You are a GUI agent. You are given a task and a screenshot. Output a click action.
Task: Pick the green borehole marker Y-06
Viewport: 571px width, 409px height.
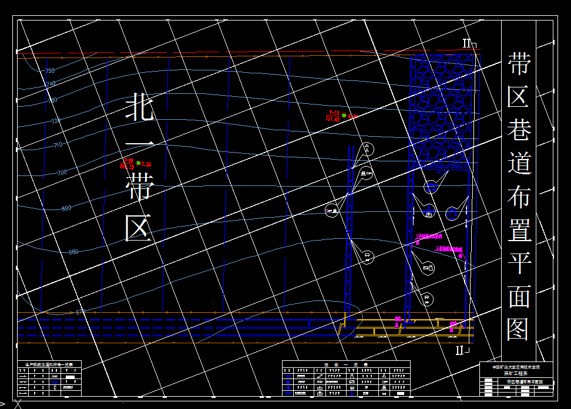pos(138,163)
